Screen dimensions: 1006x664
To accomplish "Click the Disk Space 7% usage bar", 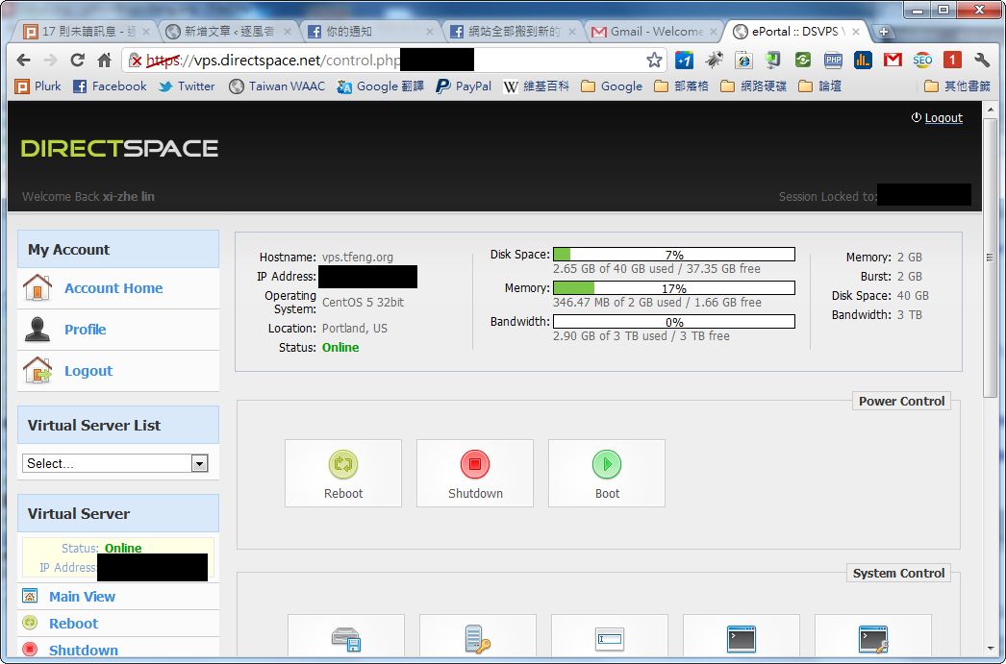I will tap(674, 255).
